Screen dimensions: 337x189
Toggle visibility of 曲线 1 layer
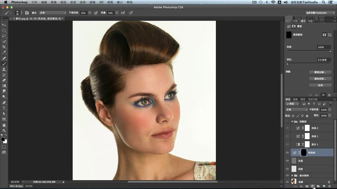(287, 136)
